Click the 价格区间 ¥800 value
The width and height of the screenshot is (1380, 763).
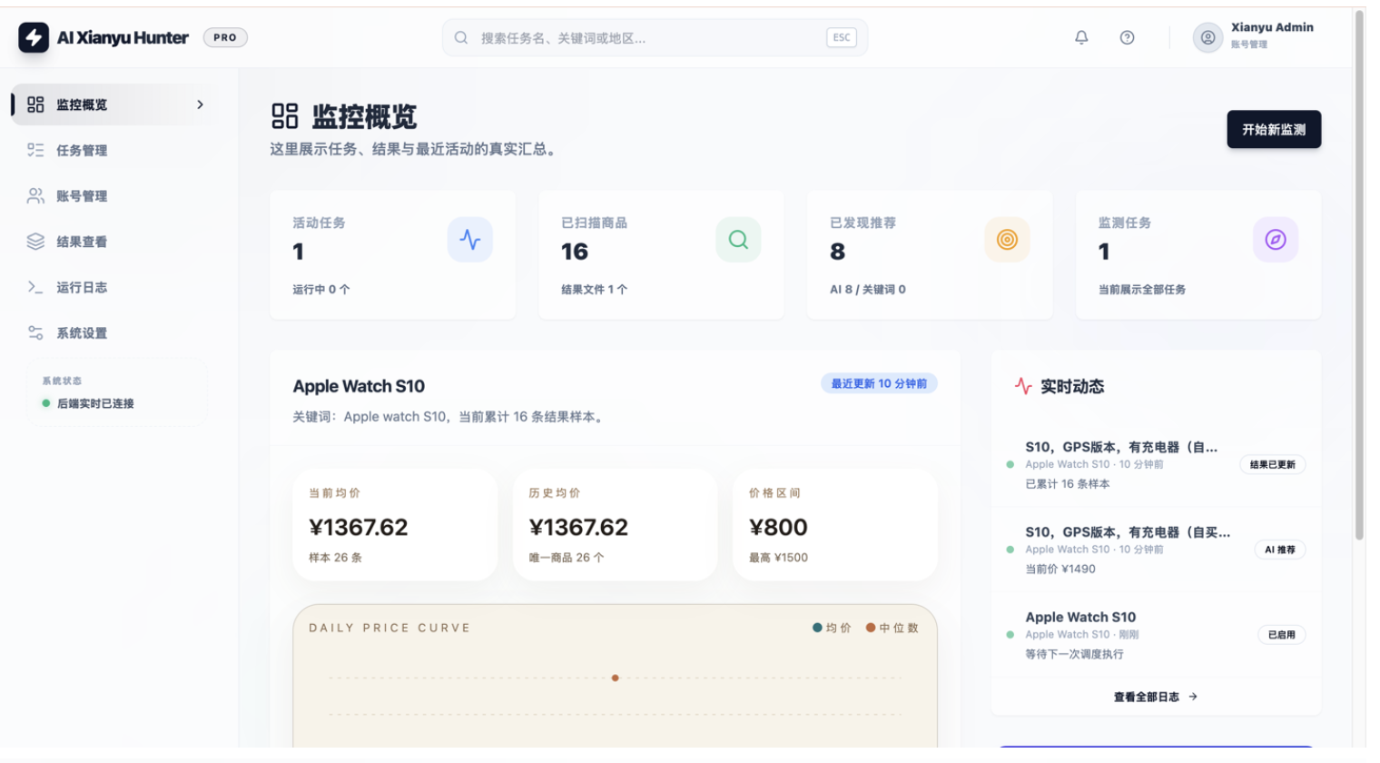pyautogui.click(x=778, y=527)
